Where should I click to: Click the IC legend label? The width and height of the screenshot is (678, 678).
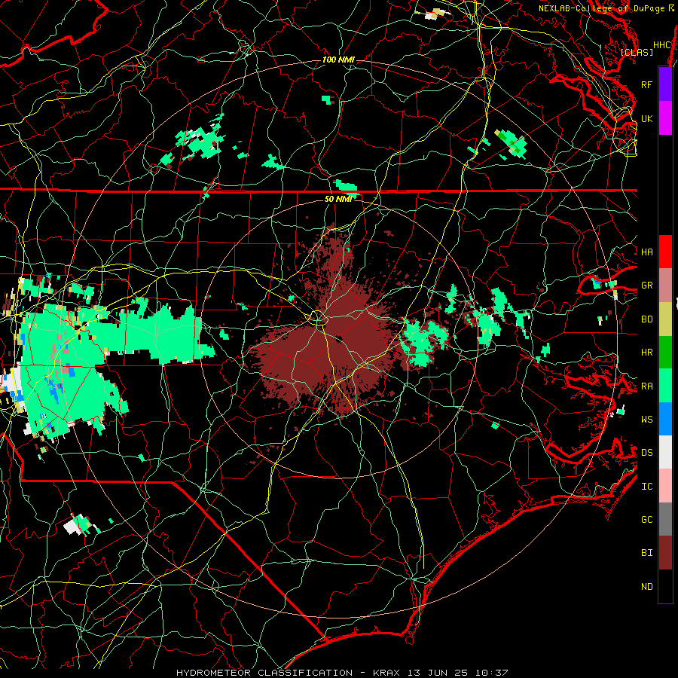[x=646, y=487]
